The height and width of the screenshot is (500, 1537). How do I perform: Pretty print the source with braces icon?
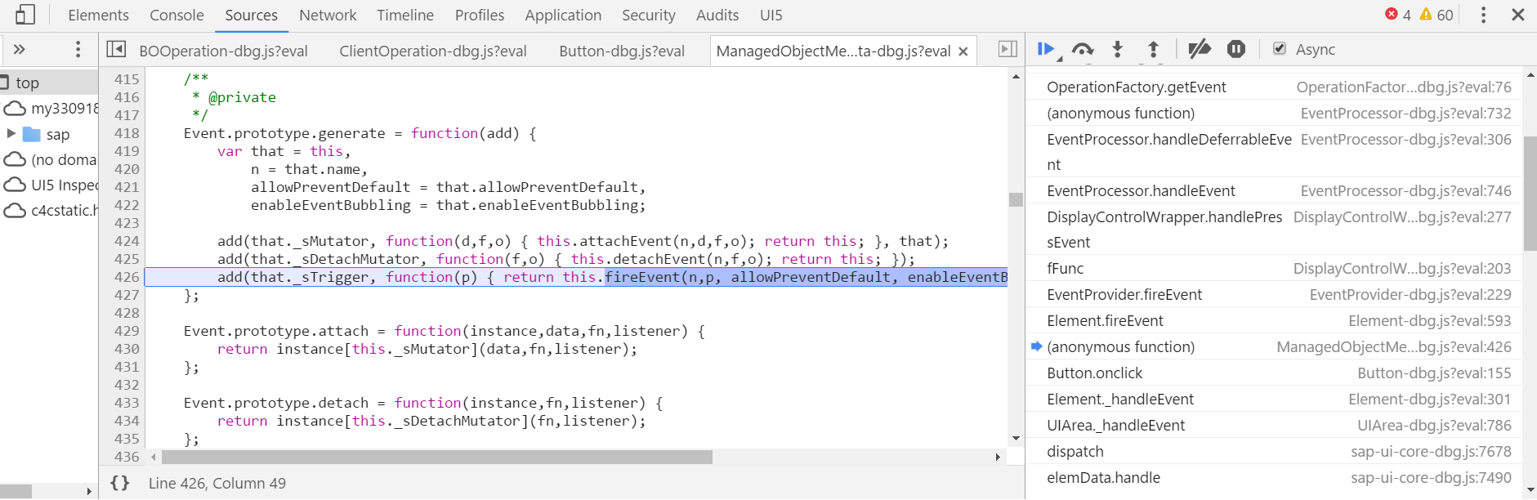[x=120, y=483]
